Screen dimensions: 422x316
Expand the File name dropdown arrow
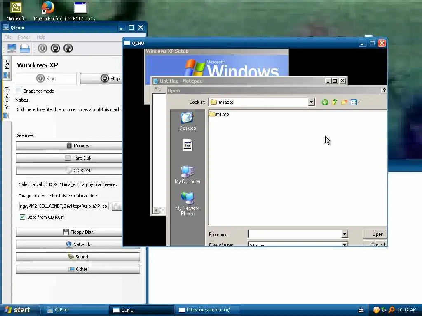click(345, 234)
